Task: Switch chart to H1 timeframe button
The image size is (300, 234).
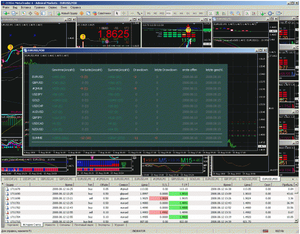Action: pyautogui.click(x=175, y=13)
